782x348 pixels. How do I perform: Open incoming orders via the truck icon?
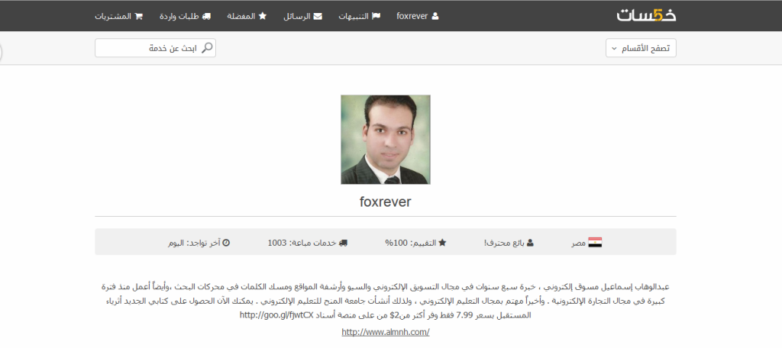[x=206, y=16]
